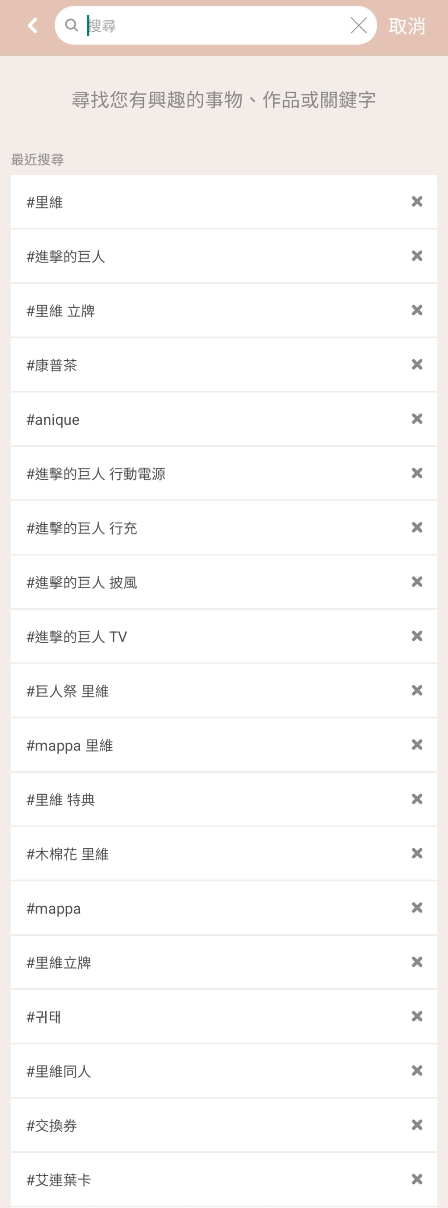The image size is (448, 1208).
Task: Remove #anique recent search
Action: point(417,419)
